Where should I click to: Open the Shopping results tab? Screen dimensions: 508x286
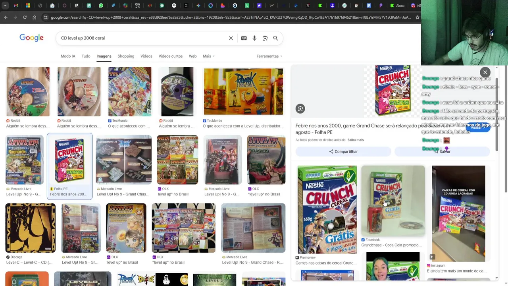click(126, 56)
